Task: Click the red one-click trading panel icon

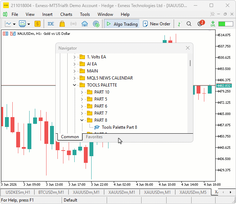Action: click(5, 33)
